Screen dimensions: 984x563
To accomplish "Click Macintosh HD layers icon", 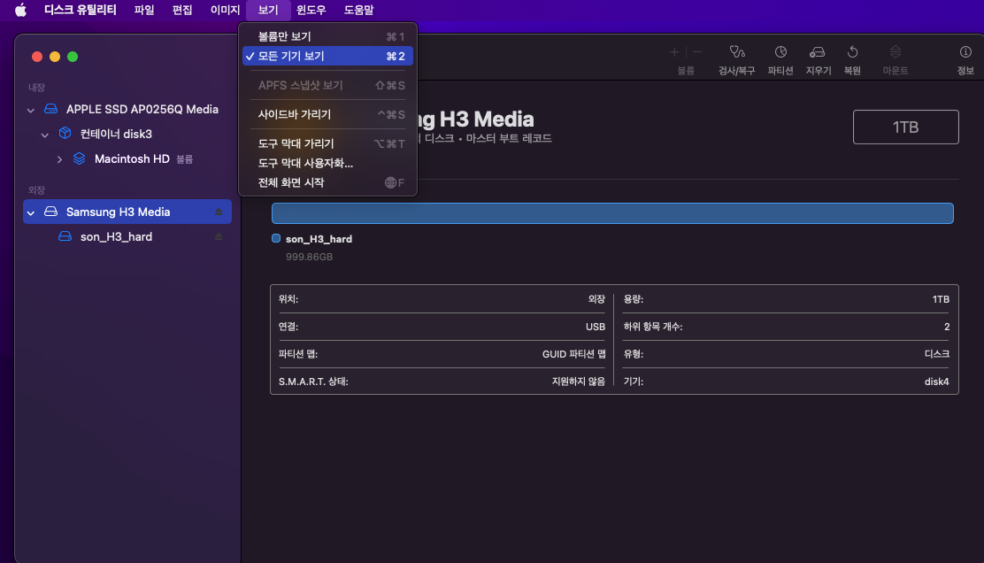I will pyautogui.click(x=79, y=158).
